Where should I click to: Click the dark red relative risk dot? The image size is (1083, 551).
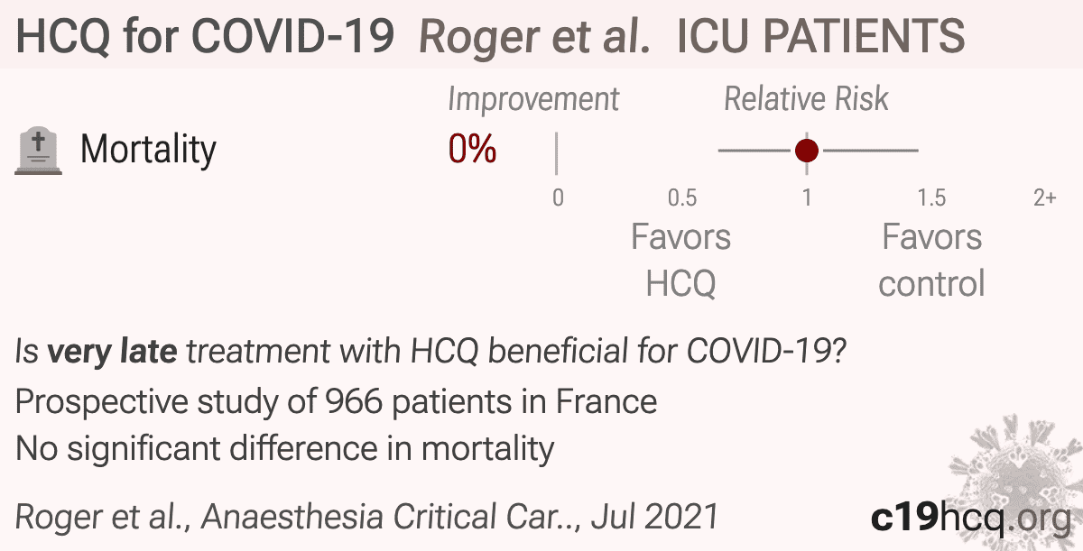pyautogui.click(x=807, y=150)
